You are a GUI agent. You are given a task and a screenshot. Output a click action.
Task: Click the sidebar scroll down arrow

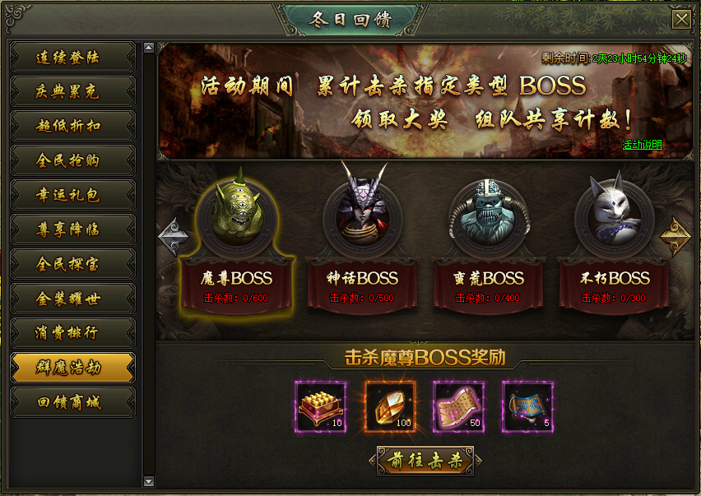point(149,481)
